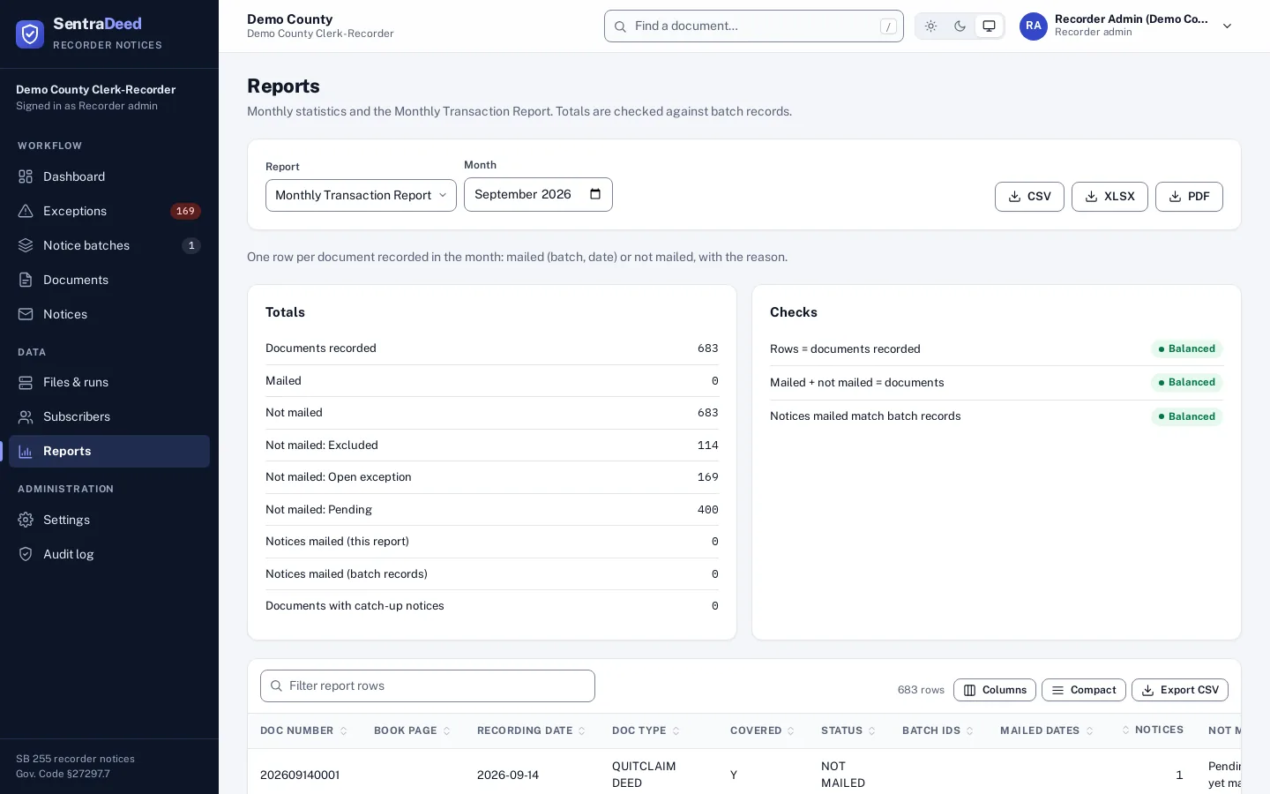This screenshot has height=794, width=1270.
Task: Download report as CSV
Action: (x=1029, y=197)
